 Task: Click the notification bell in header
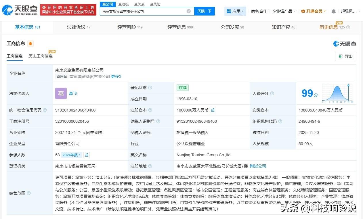tap(334, 11)
